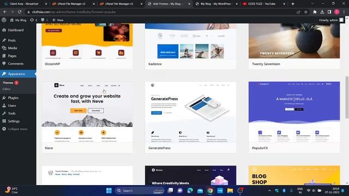Open the Blog Shop theme thumbnail
Viewport: 349px width, 196px height.
pyautogui.click(x=294, y=175)
